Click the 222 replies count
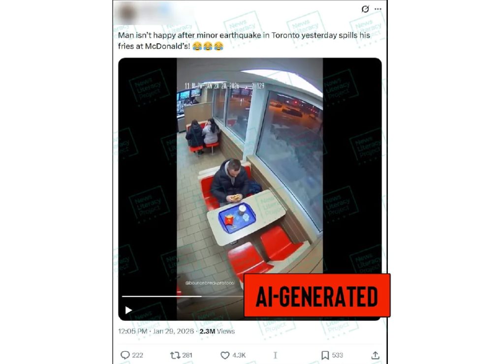The height and width of the screenshot is (364, 504). coord(138,355)
